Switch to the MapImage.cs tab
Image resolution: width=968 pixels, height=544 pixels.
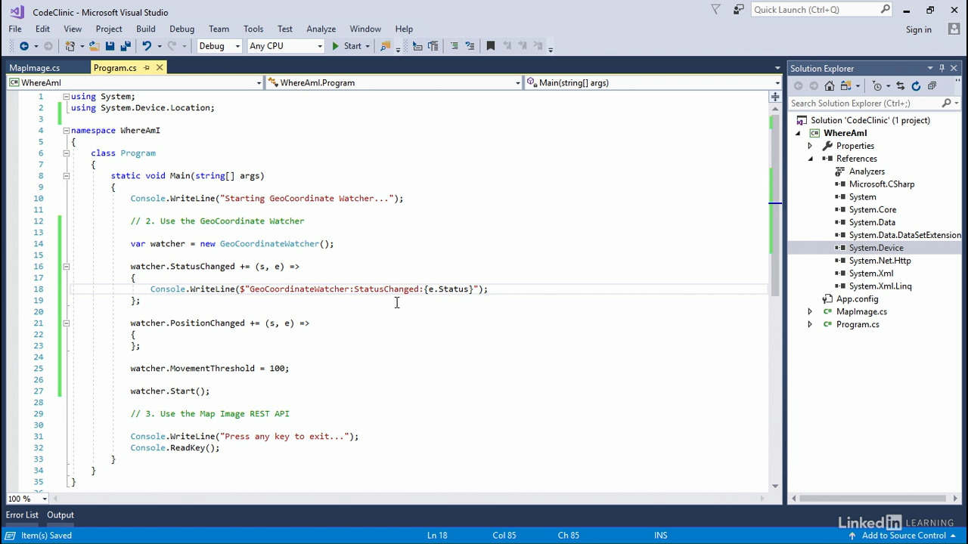pyautogui.click(x=35, y=68)
